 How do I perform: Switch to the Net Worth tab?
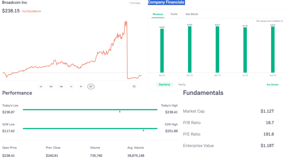point(192,14)
